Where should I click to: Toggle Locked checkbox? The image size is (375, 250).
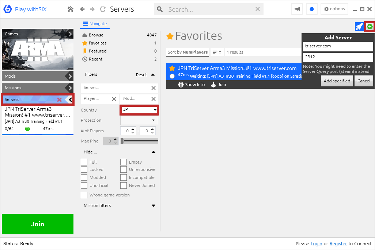[x=84, y=169]
